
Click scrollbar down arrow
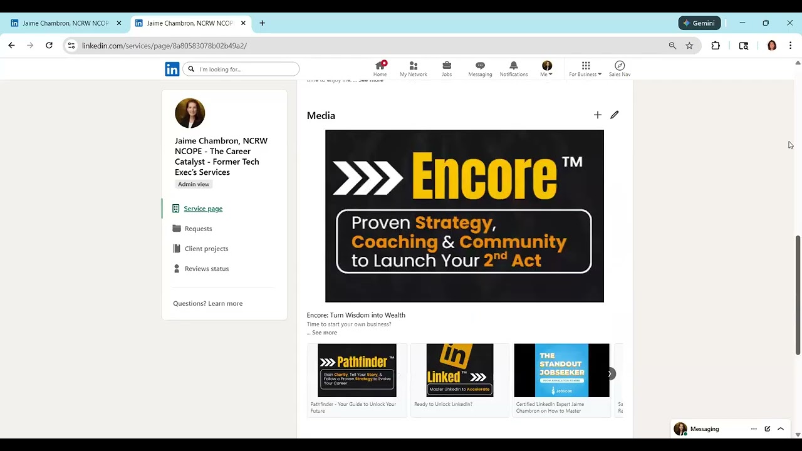[x=798, y=434]
